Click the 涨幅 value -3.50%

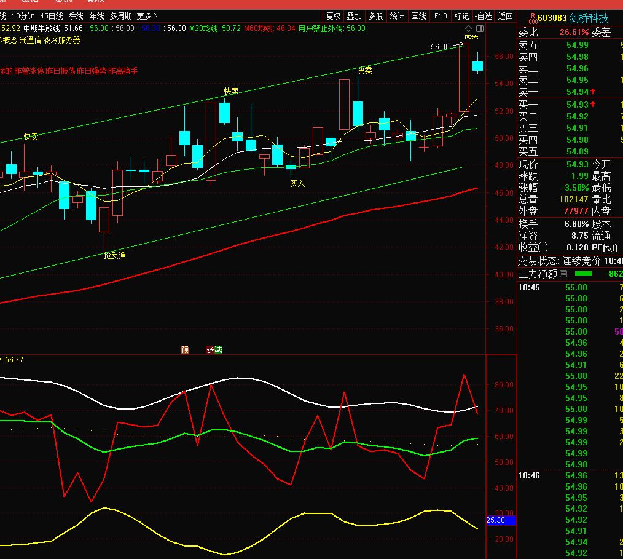(575, 188)
